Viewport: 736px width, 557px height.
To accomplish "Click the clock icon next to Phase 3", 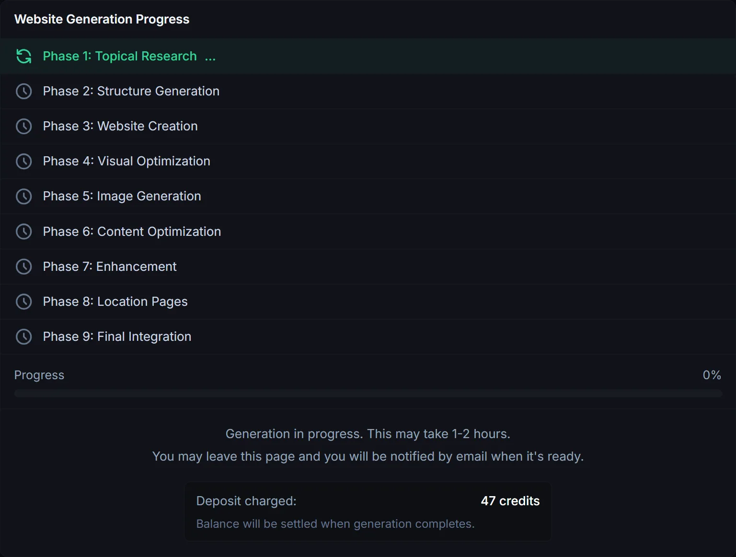I will coord(24,126).
